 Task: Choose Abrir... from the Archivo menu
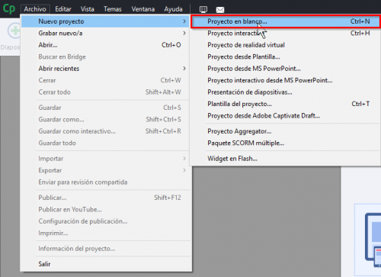click(105, 45)
